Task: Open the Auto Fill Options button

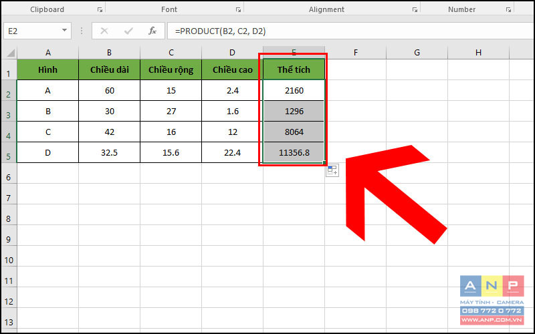Action: (332, 170)
